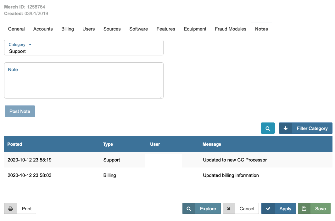
Task: Click the printer icon beside Print
Action: pyautogui.click(x=11, y=209)
